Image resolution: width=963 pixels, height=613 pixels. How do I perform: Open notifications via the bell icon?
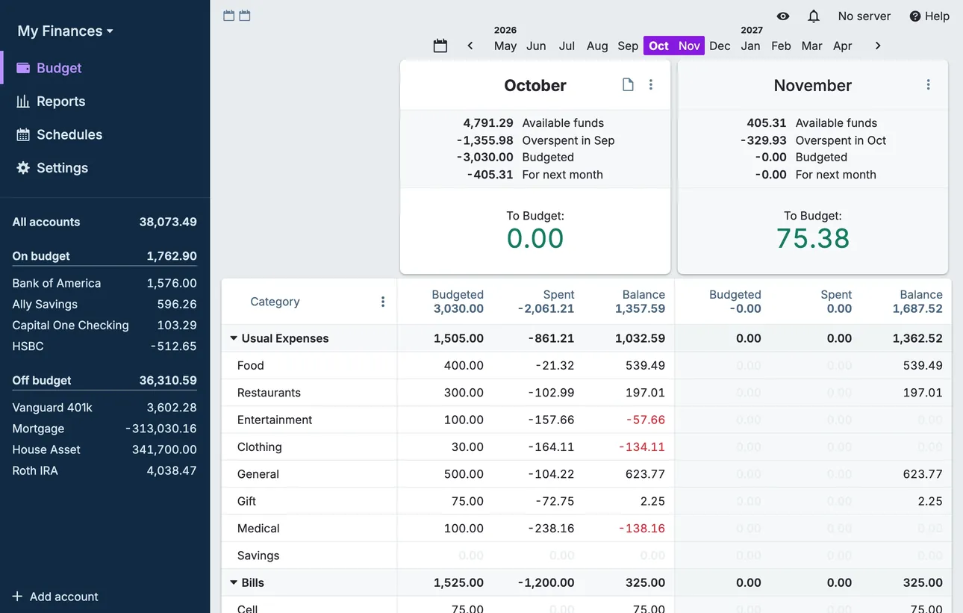(814, 16)
